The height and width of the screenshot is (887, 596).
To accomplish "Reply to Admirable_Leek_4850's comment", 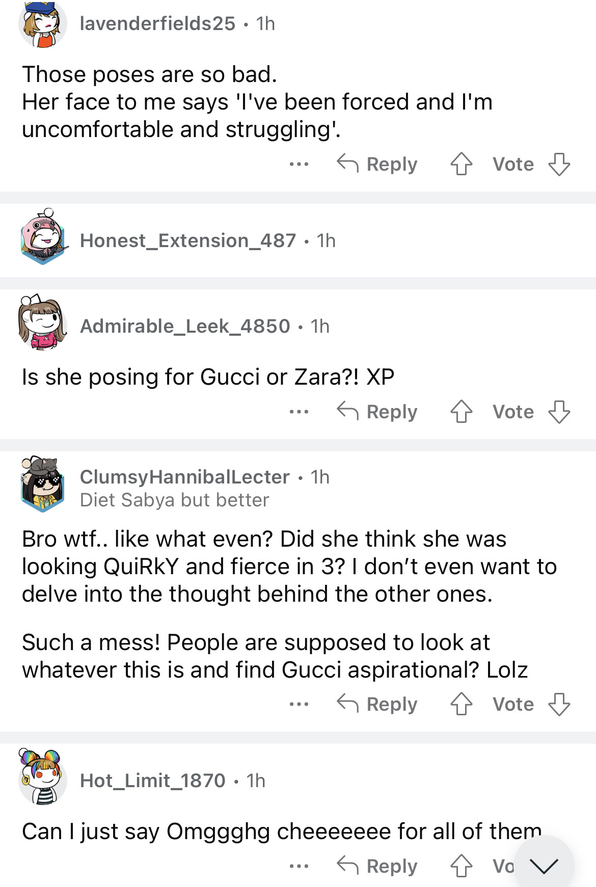I will point(377,412).
